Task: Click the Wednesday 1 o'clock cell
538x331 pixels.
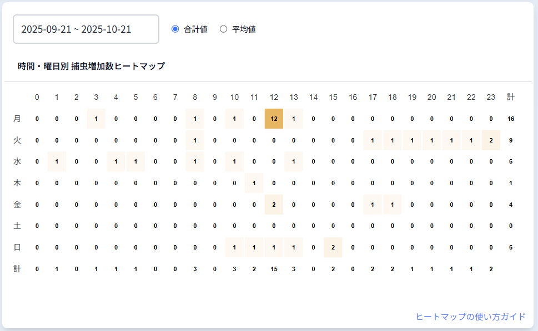Action: pos(57,161)
